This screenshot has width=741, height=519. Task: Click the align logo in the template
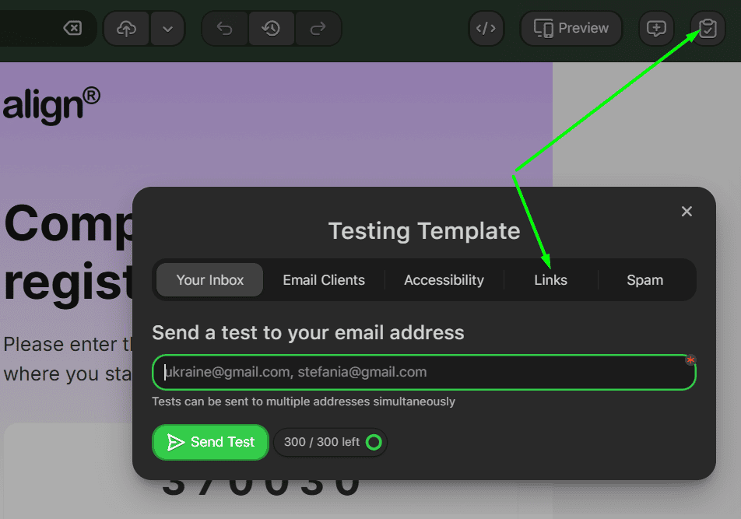tap(51, 106)
